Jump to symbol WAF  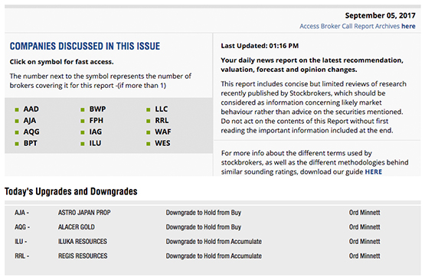tap(163, 132)
